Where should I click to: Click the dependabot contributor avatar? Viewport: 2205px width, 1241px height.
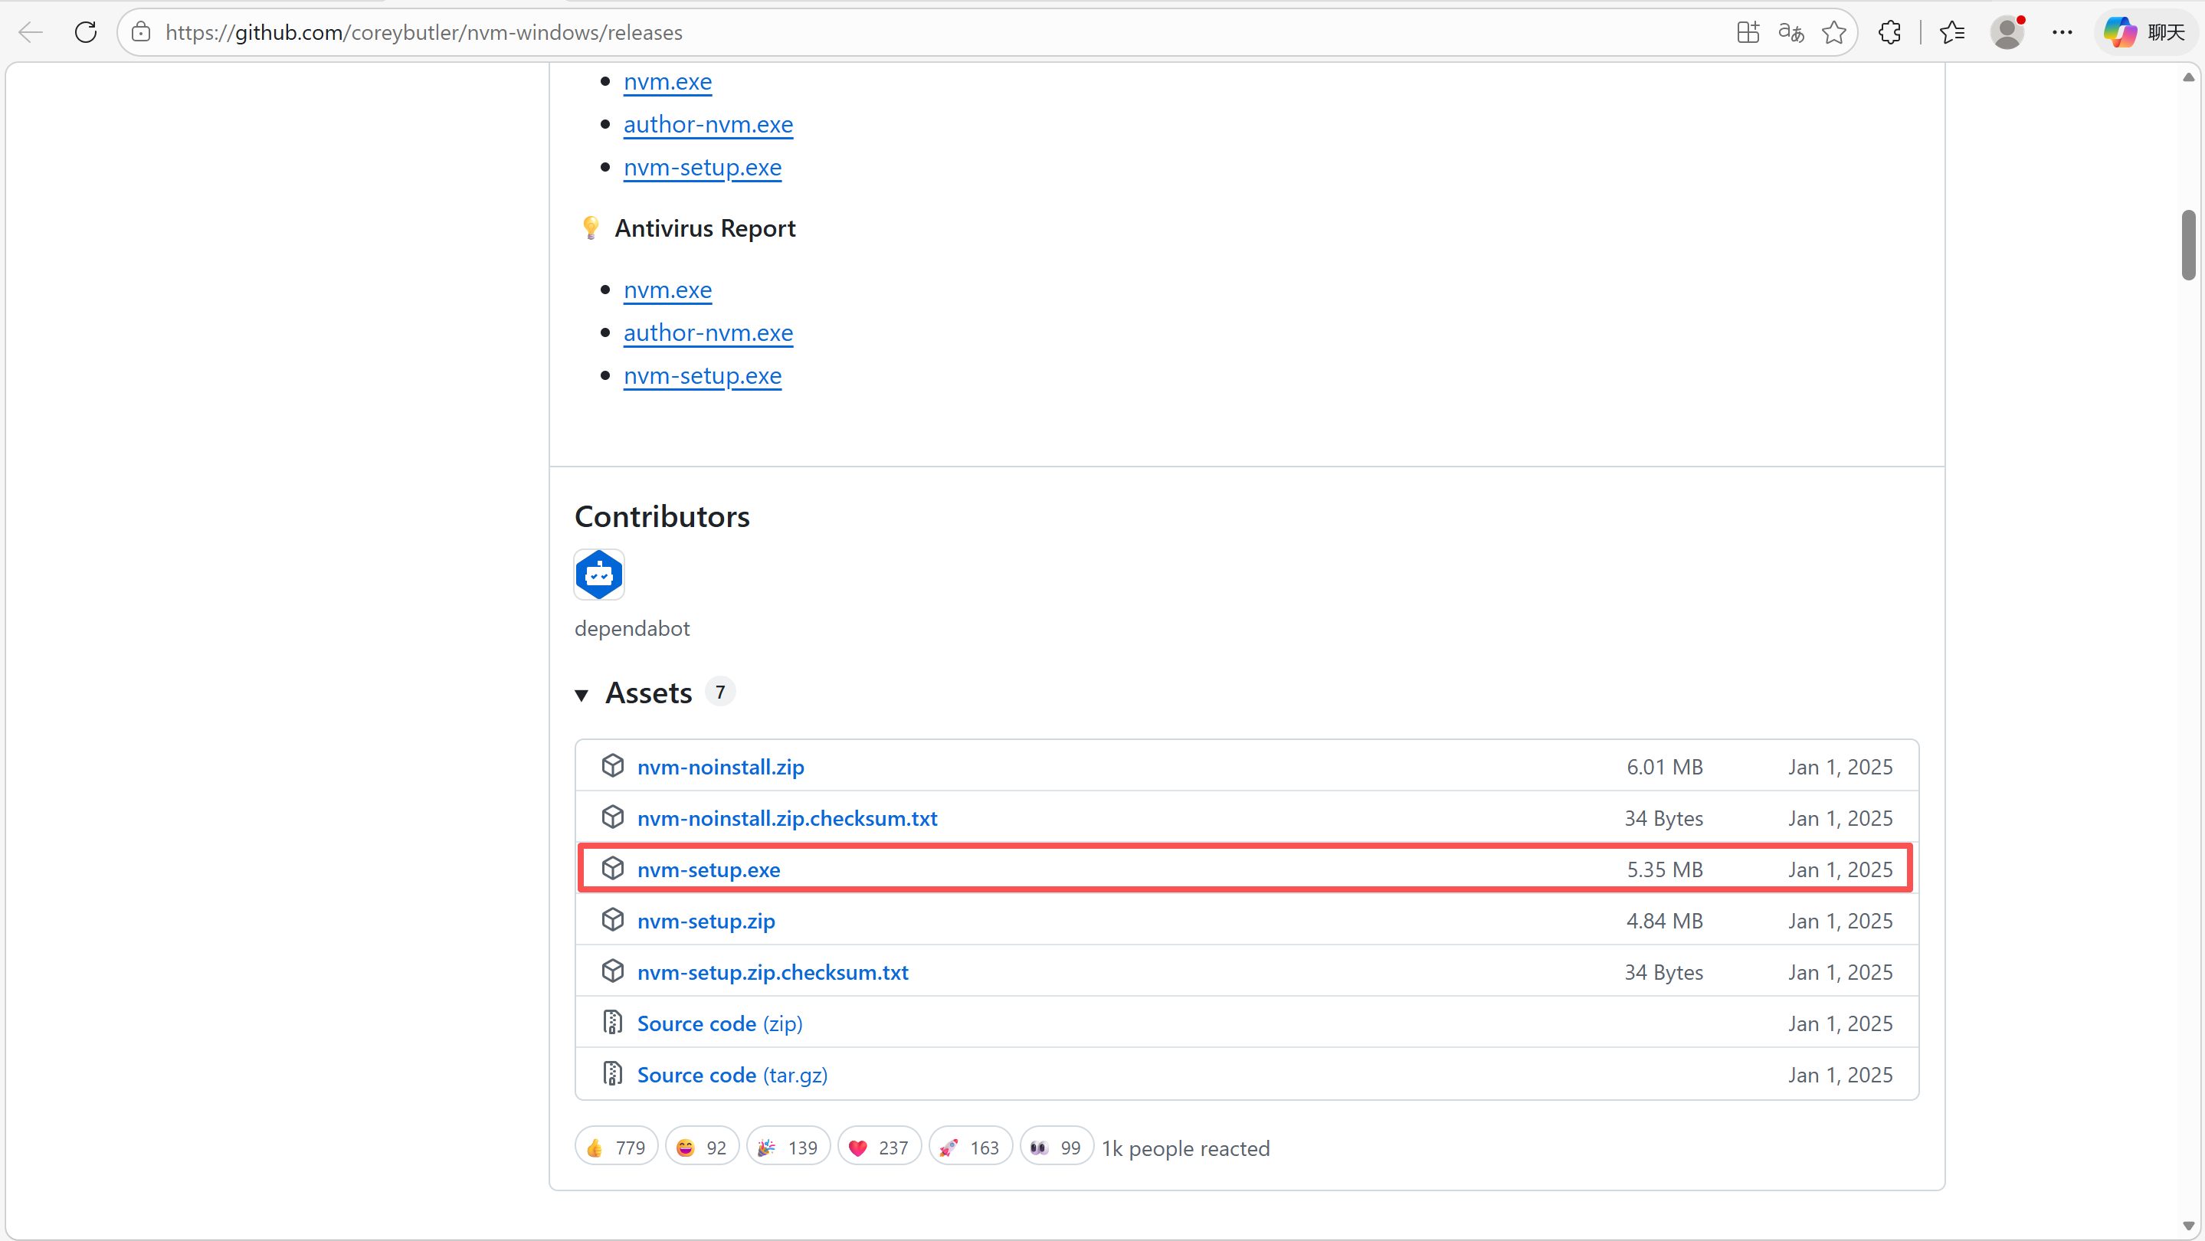coord(599,575)
